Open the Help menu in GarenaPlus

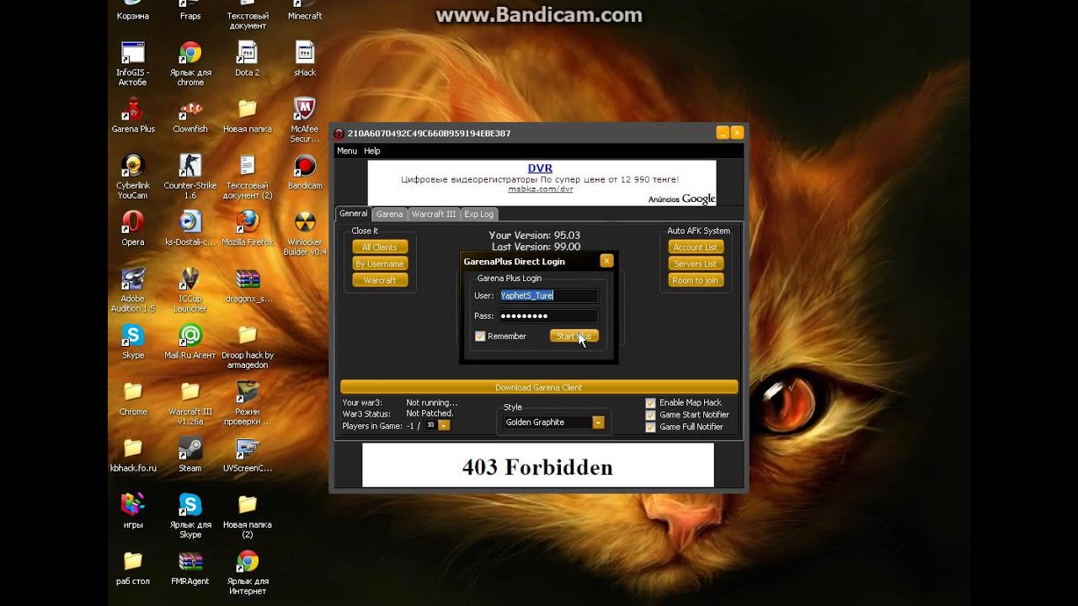[x=372, y=151]
